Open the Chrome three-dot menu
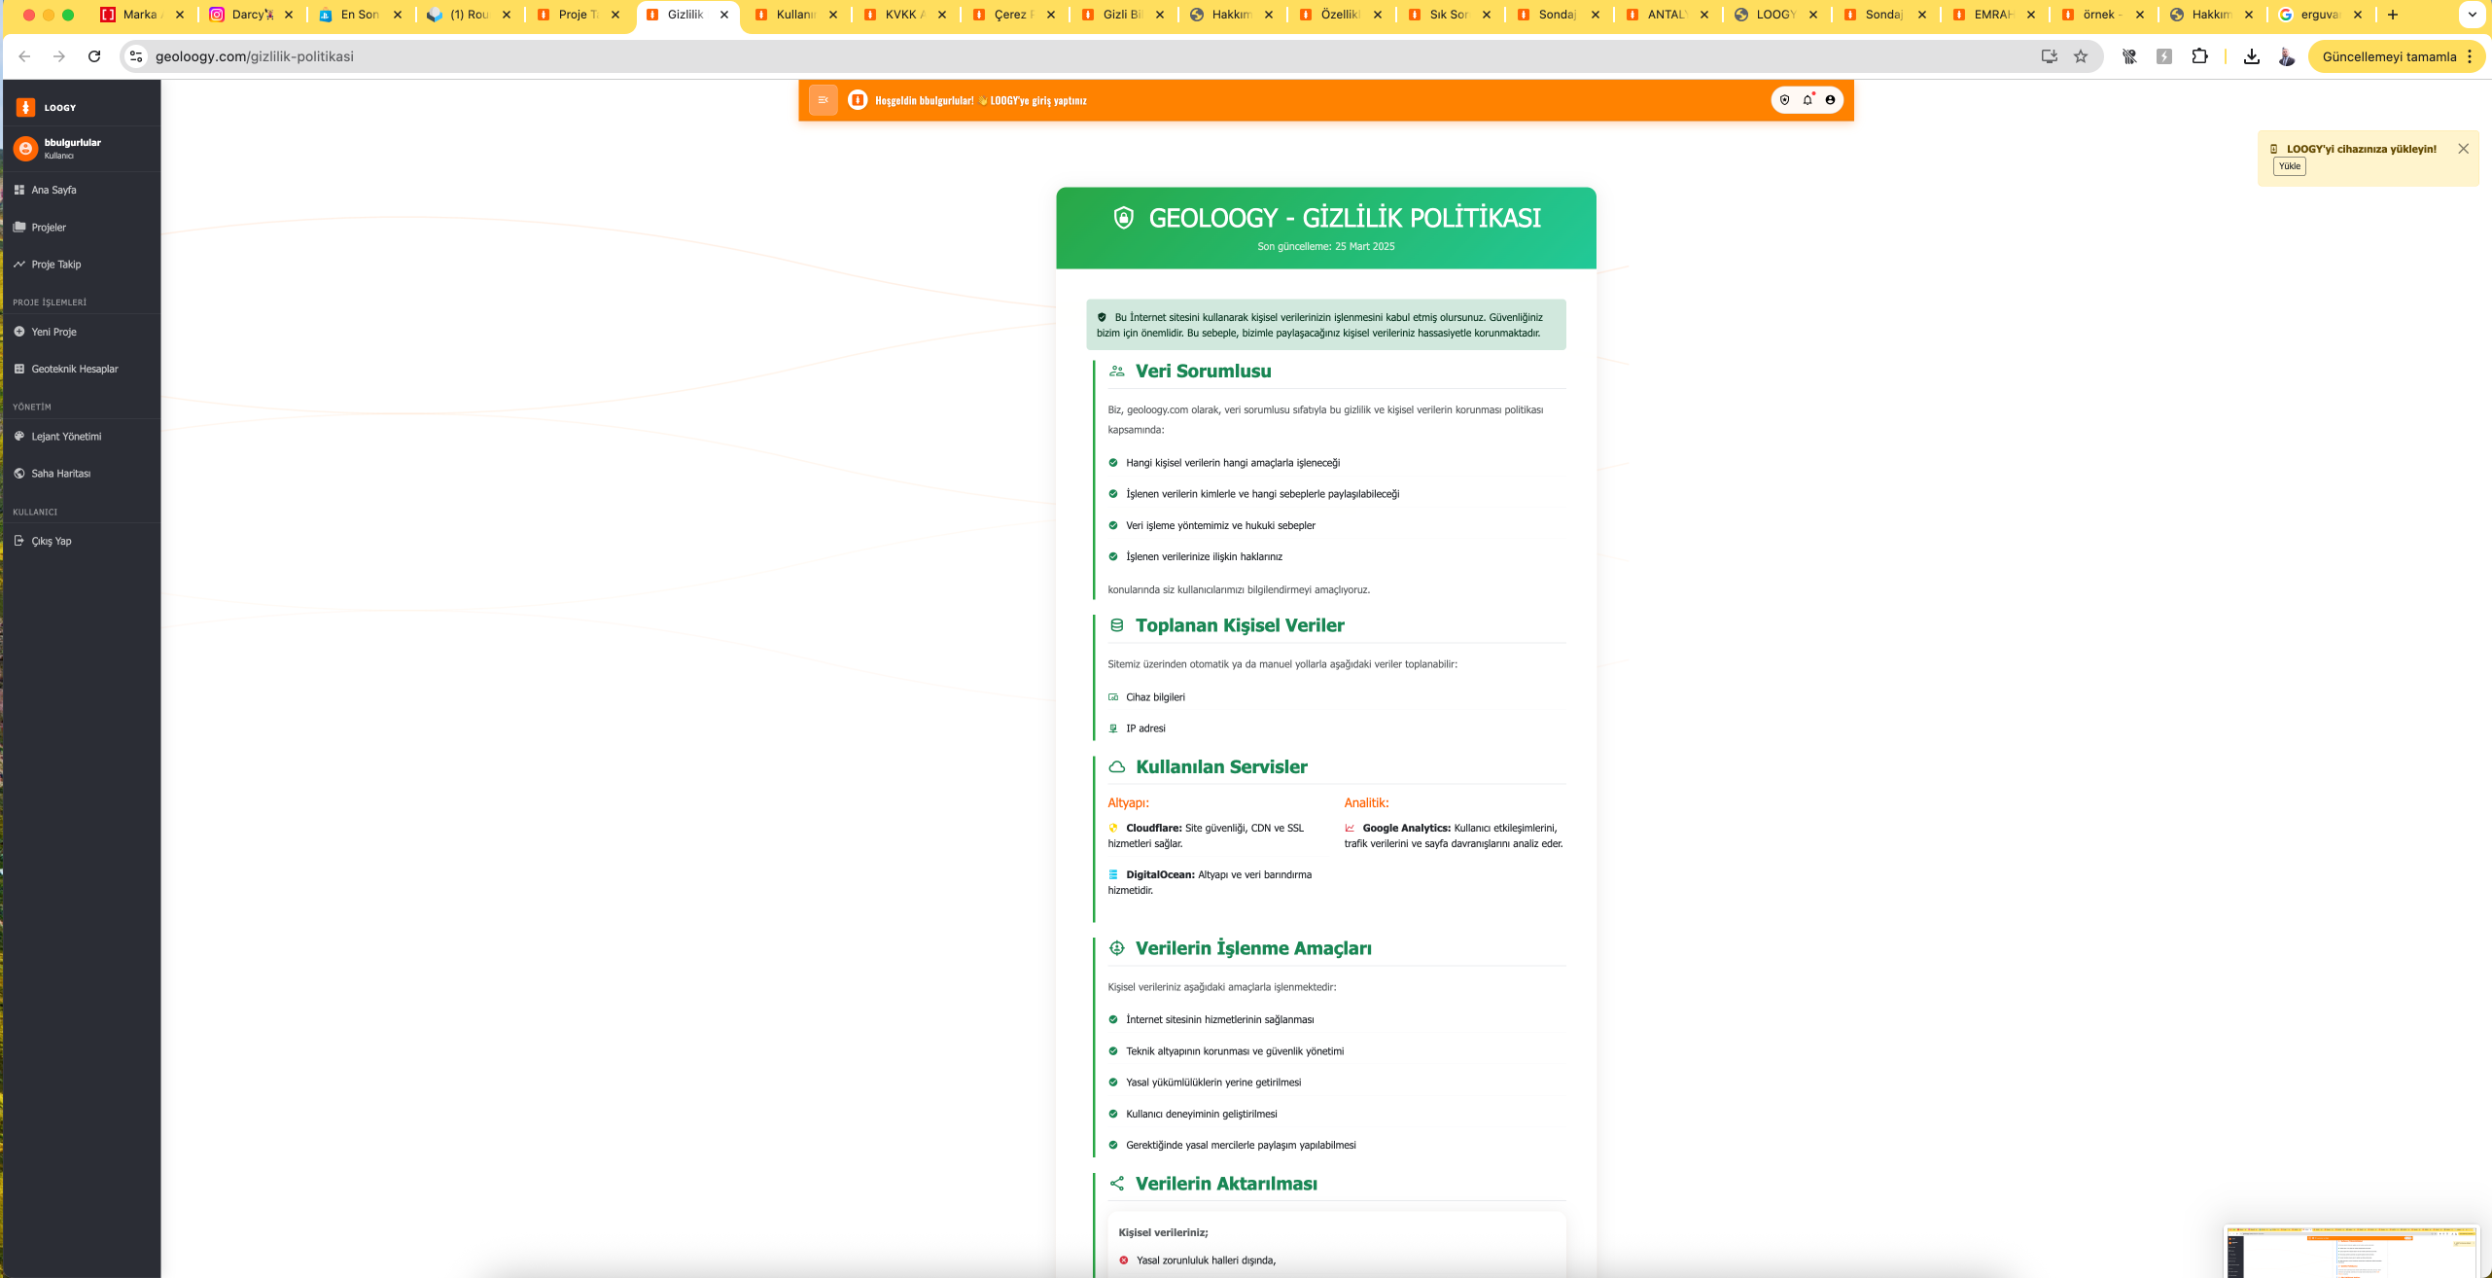Viewport: 2492px width, 1278px height. (2470, 56)
